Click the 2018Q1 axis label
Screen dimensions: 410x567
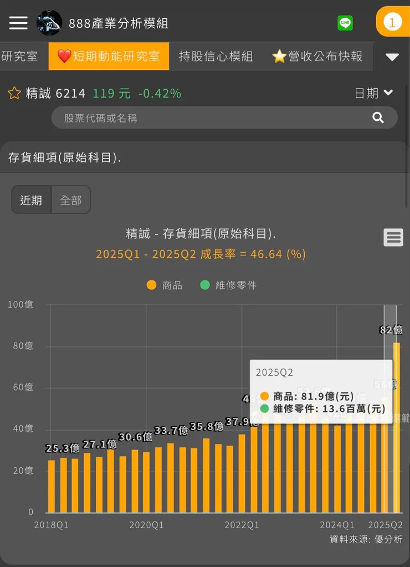(x=52, y=525)
